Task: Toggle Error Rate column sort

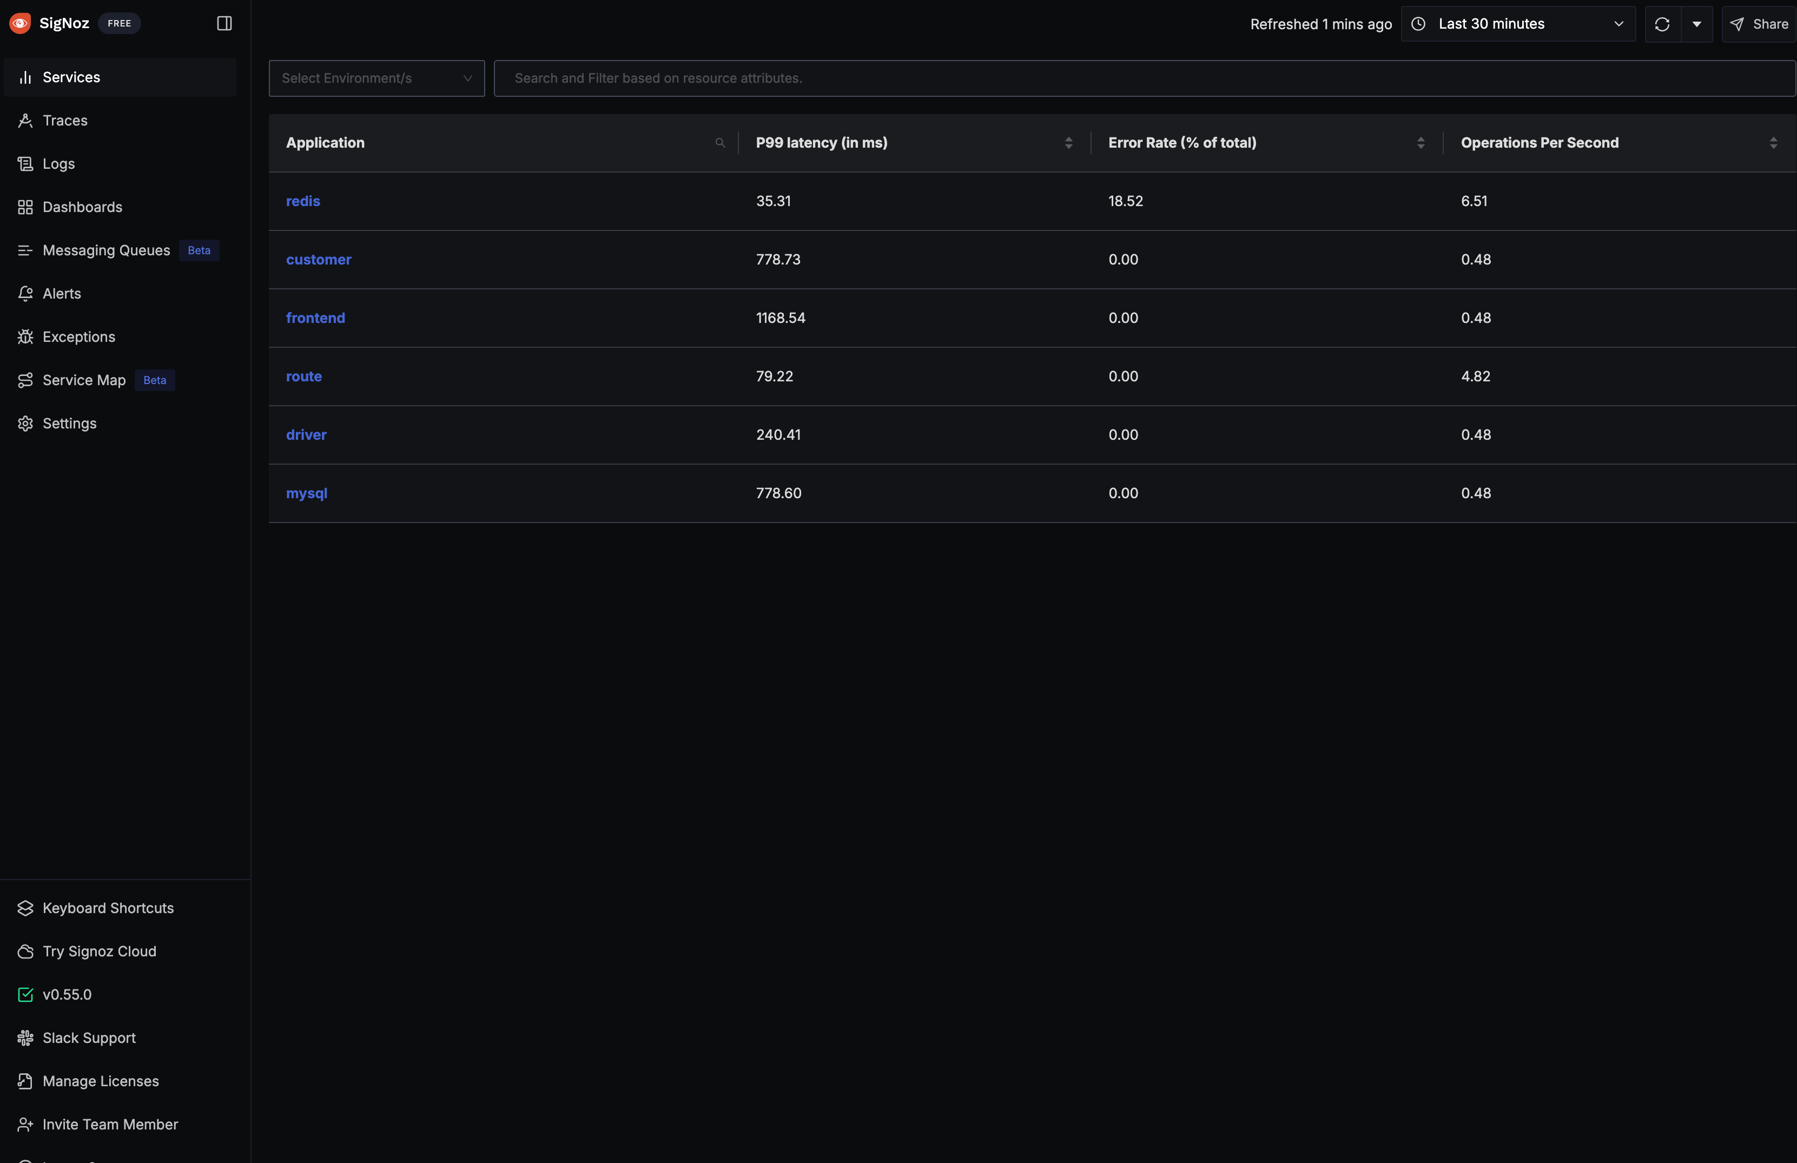Action: coord(1420,143)
